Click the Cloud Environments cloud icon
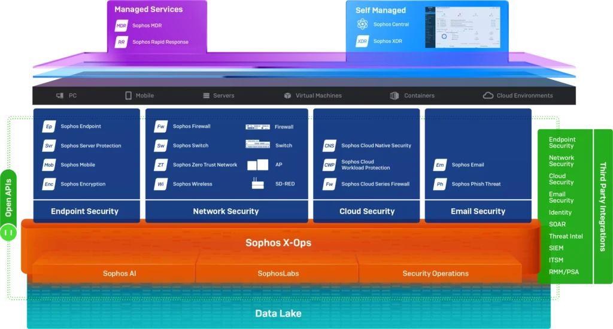The width and height of the screenshot is (613, 329). (x=488, y=96)
